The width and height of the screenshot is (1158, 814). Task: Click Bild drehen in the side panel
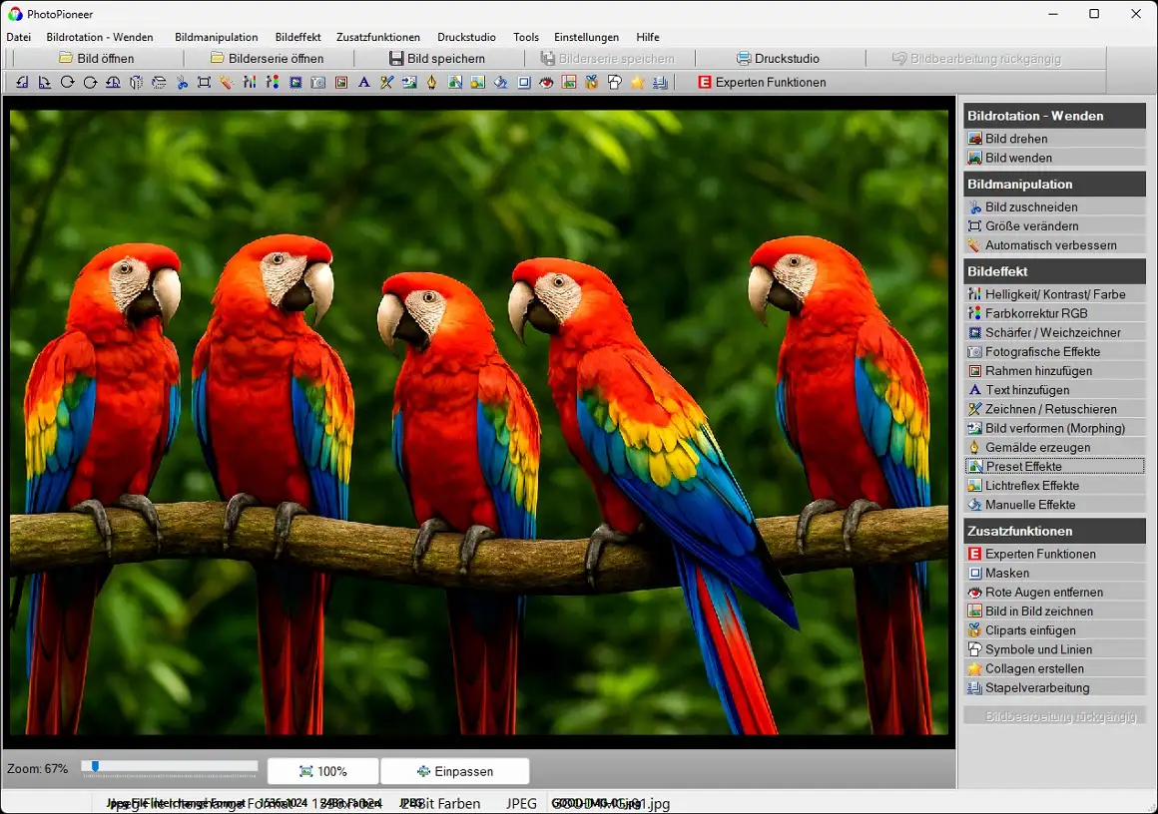1016,139
